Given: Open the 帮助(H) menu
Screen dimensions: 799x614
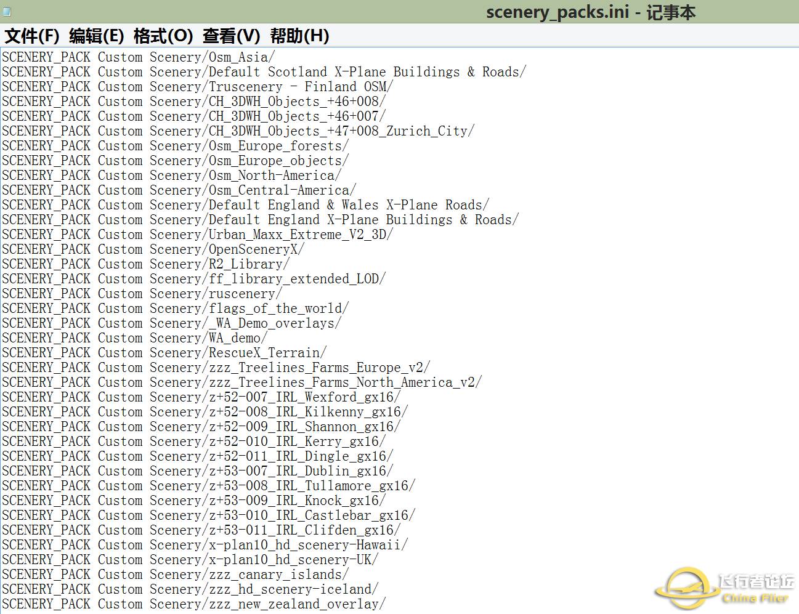Looking at the screenshot, I should (x=299, y=36).
